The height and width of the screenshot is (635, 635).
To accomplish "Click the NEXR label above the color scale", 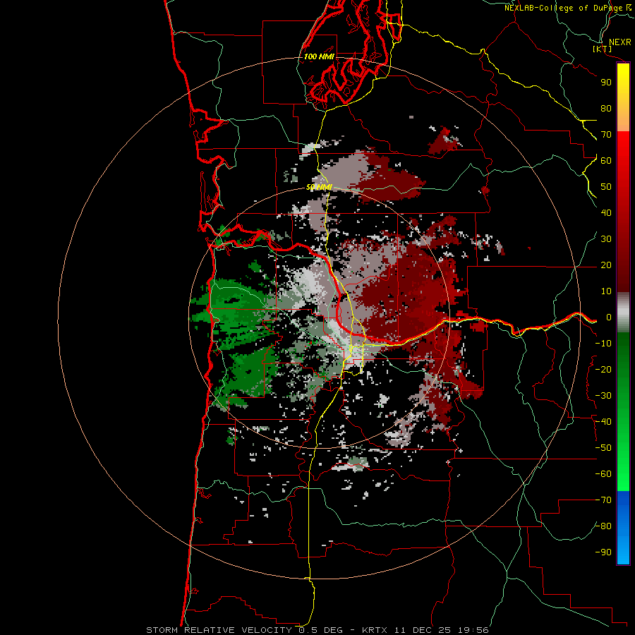I will pos(619,42).
